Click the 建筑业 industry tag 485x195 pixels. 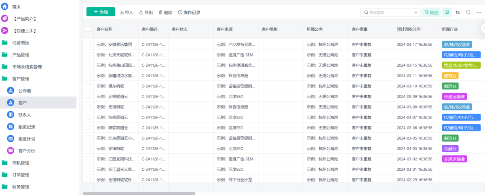(450, 76)
